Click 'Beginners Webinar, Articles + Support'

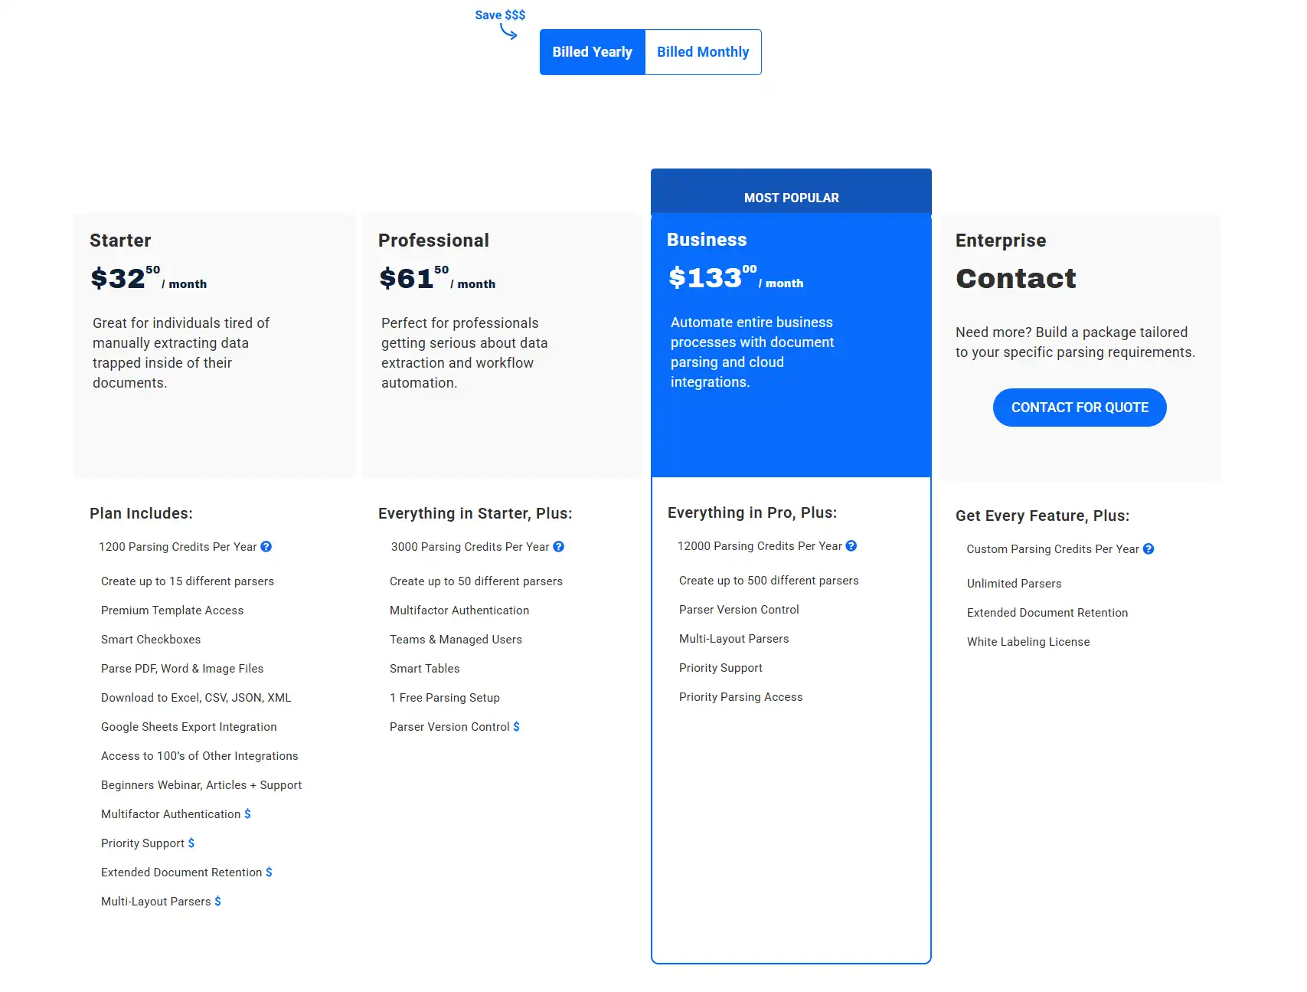pyautogui.click(x=201, y=785)
